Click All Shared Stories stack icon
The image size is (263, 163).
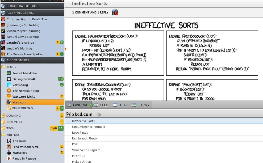point(3,13)
